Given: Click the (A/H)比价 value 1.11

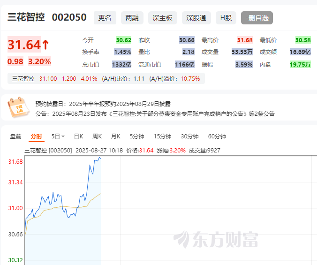Looking at the screenshot, I should click(139, 79).
